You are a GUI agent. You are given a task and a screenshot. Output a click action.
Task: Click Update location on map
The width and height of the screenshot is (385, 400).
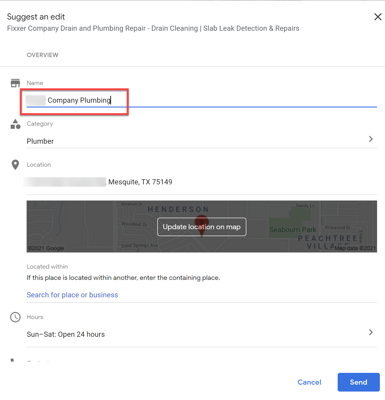tap(202, 227)
